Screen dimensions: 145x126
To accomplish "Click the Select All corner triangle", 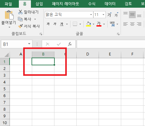I will point(6,55).
